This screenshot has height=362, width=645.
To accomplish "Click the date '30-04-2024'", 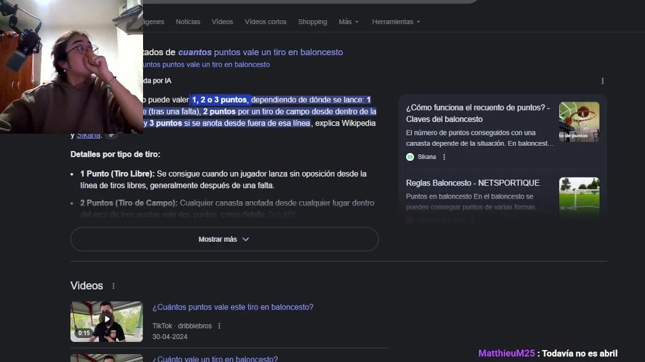I will click(x=170, y=337).
